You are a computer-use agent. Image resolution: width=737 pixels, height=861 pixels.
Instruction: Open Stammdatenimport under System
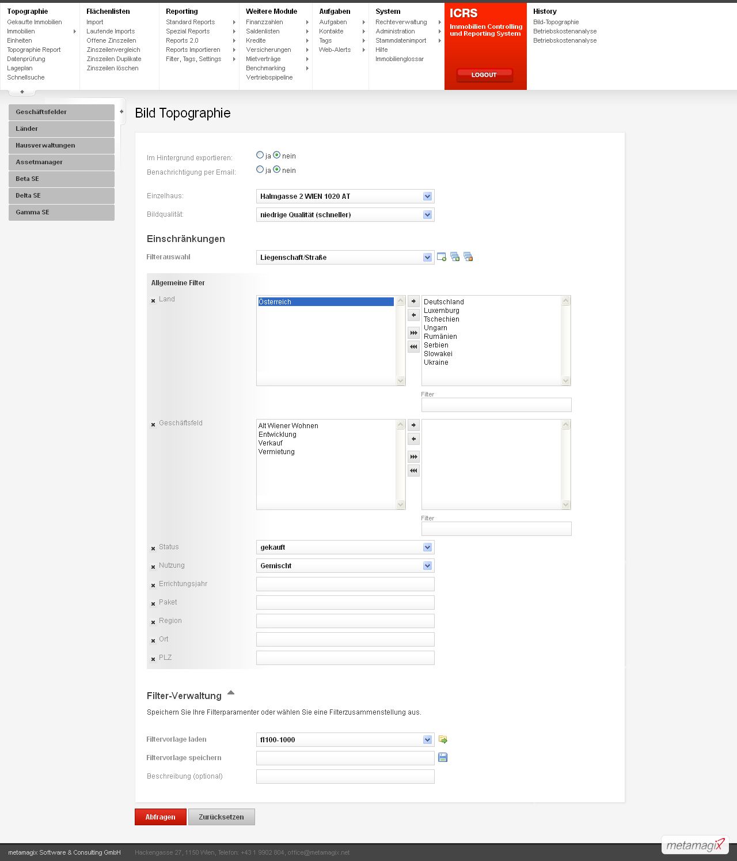[401, 41]
